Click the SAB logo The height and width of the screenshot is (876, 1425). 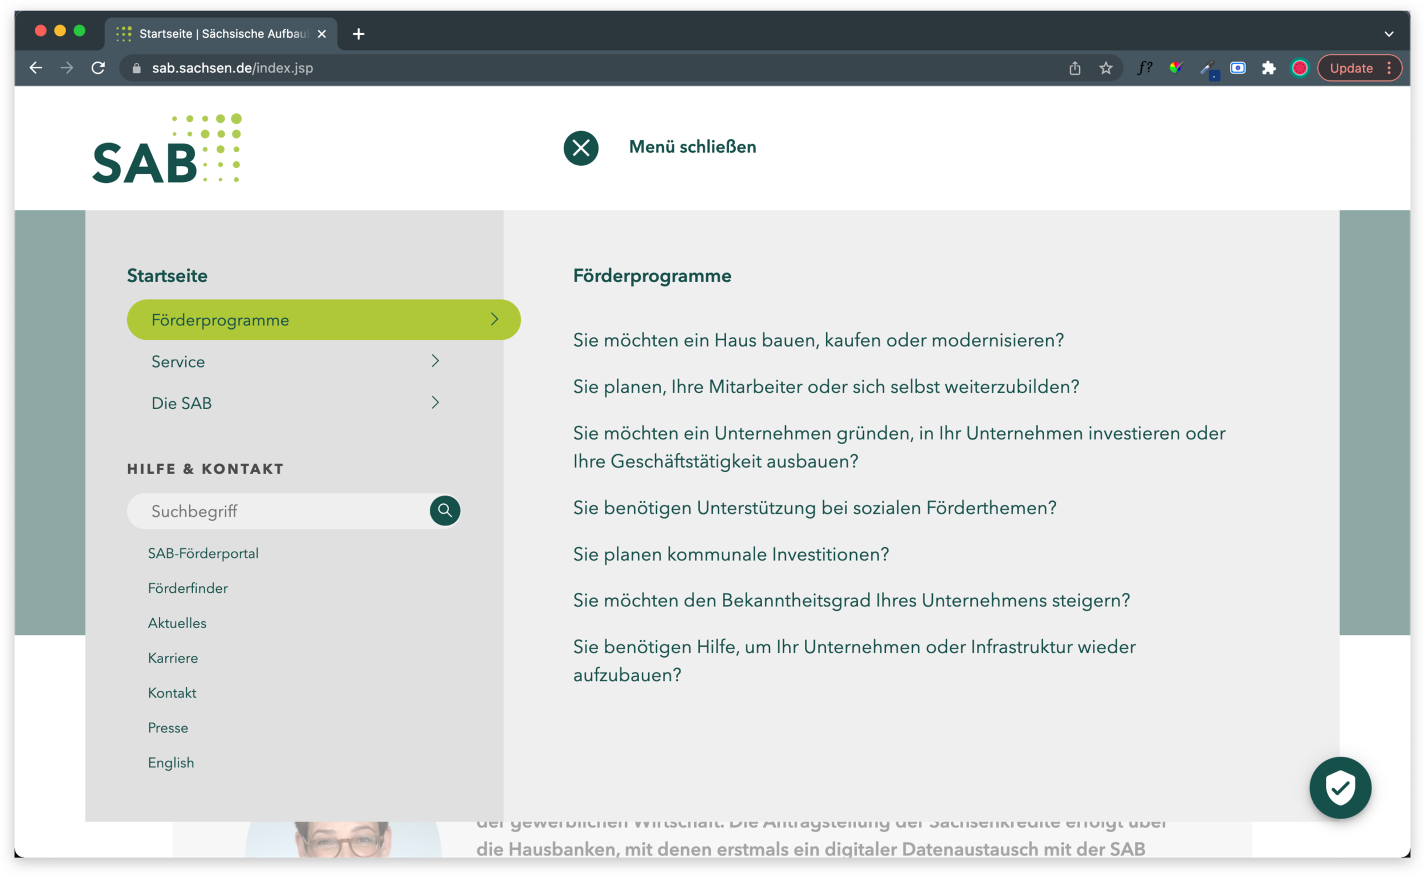pos(167,149)
